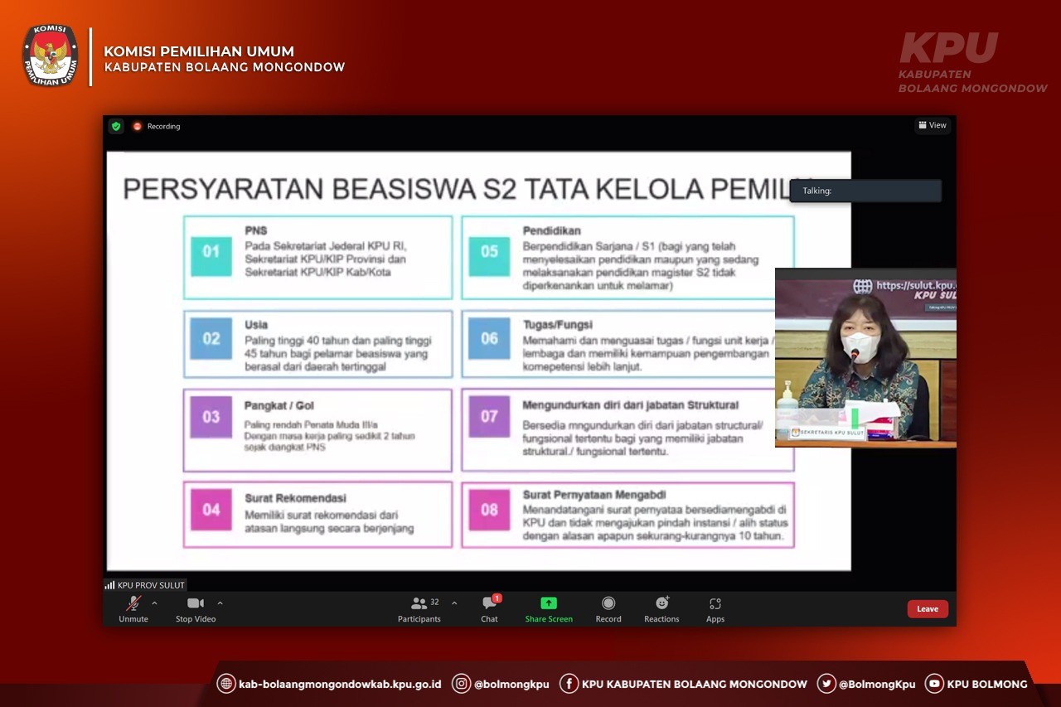
Task: Open the Reactions menu
Action: click(x=661, y=608)
